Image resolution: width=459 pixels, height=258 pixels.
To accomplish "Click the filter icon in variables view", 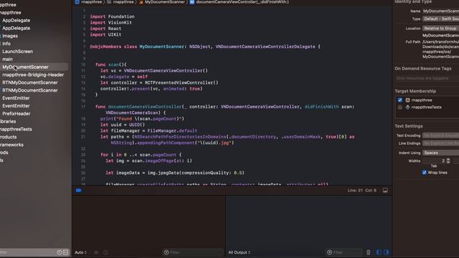I will pyautogui.click(x=166, y=252).
